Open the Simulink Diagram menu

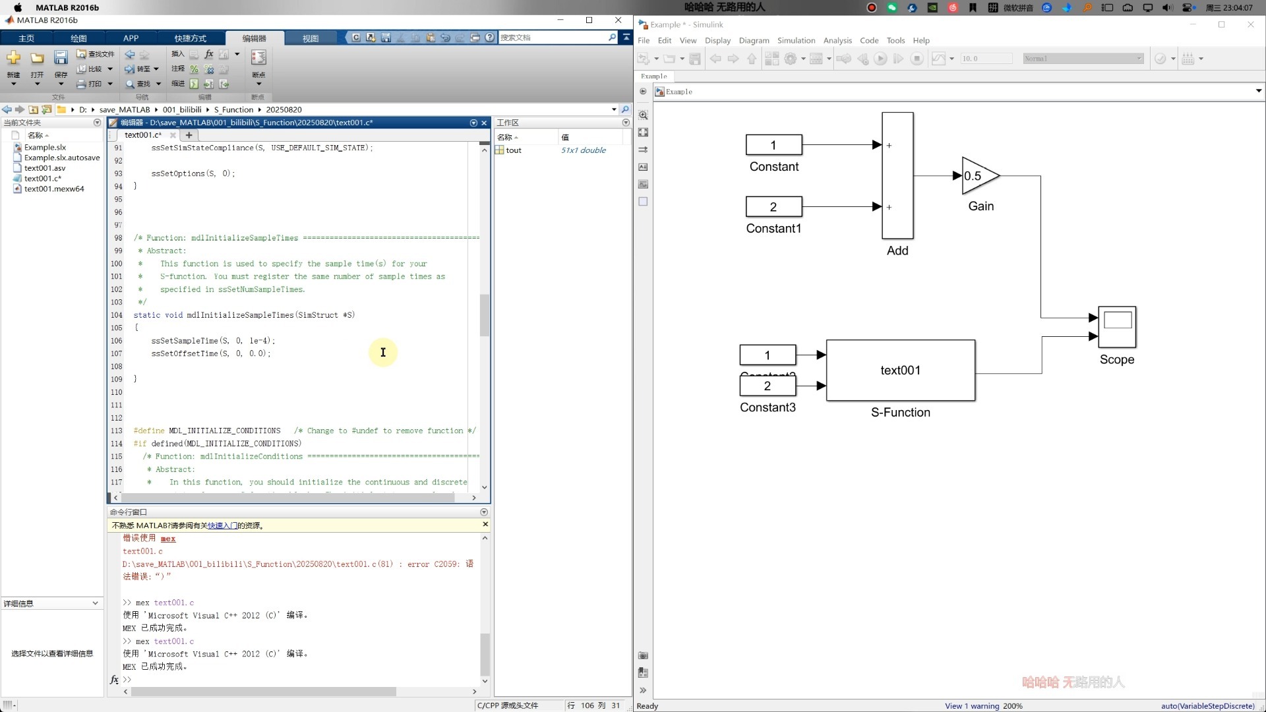pos(754,40)
